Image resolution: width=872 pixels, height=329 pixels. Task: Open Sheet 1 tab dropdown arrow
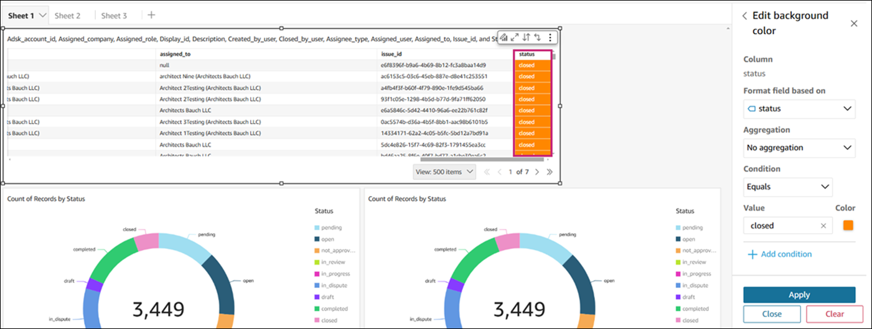(42, 15)
